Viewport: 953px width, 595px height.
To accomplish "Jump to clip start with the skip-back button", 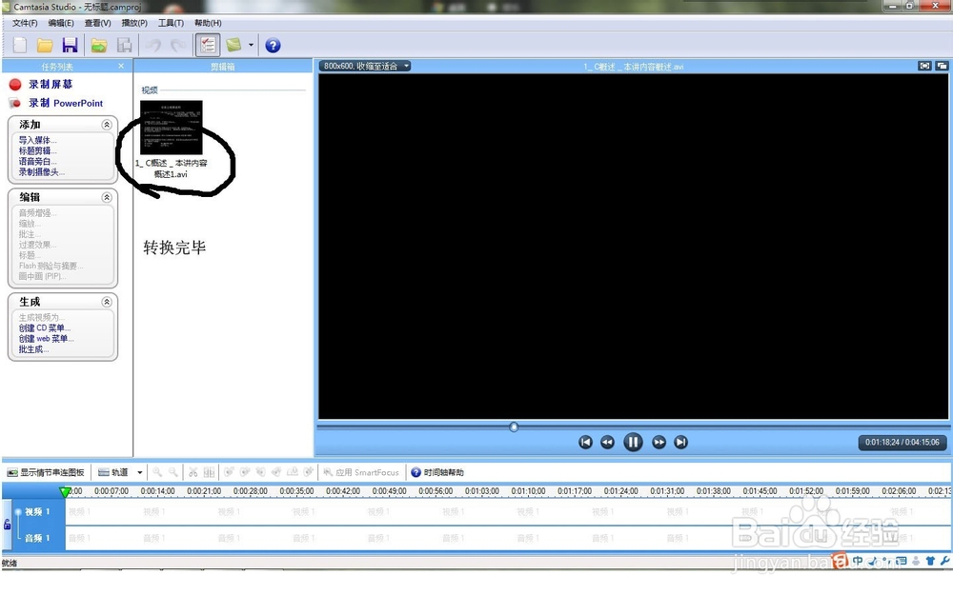I will tap(585, 442).
